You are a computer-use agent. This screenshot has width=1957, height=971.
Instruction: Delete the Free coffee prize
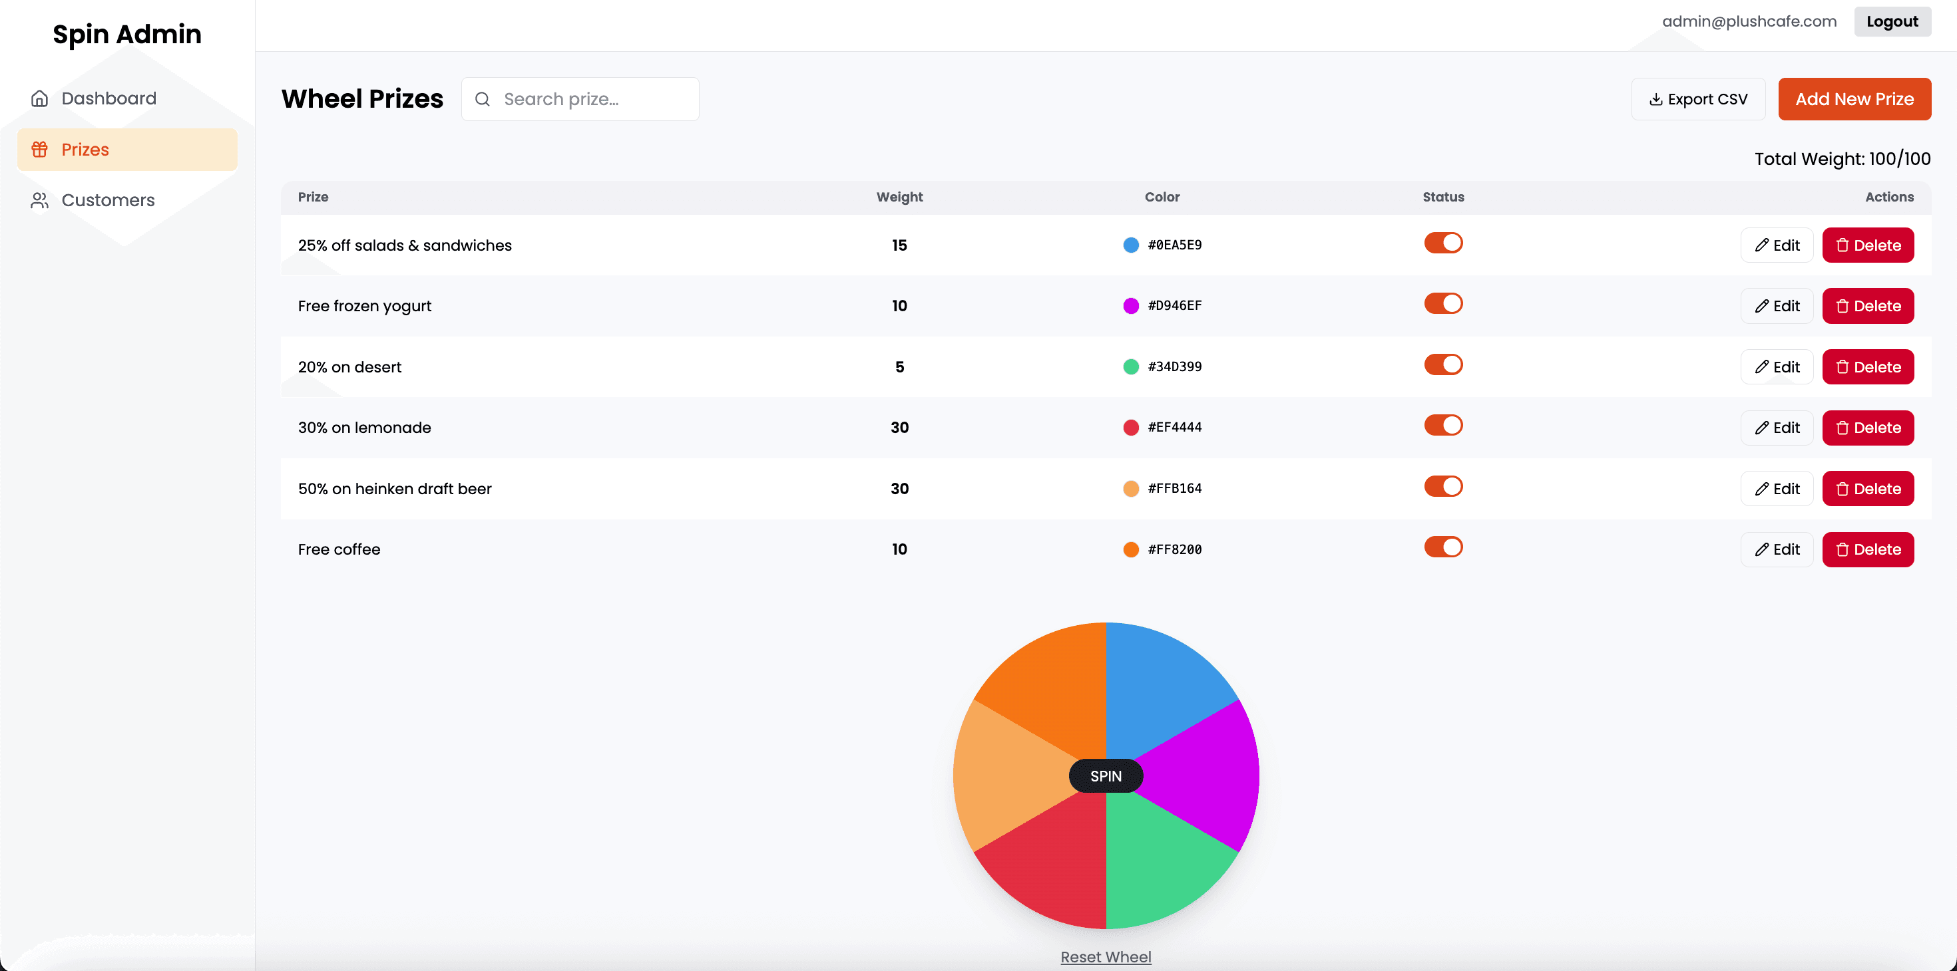[x=1867, y=549]
